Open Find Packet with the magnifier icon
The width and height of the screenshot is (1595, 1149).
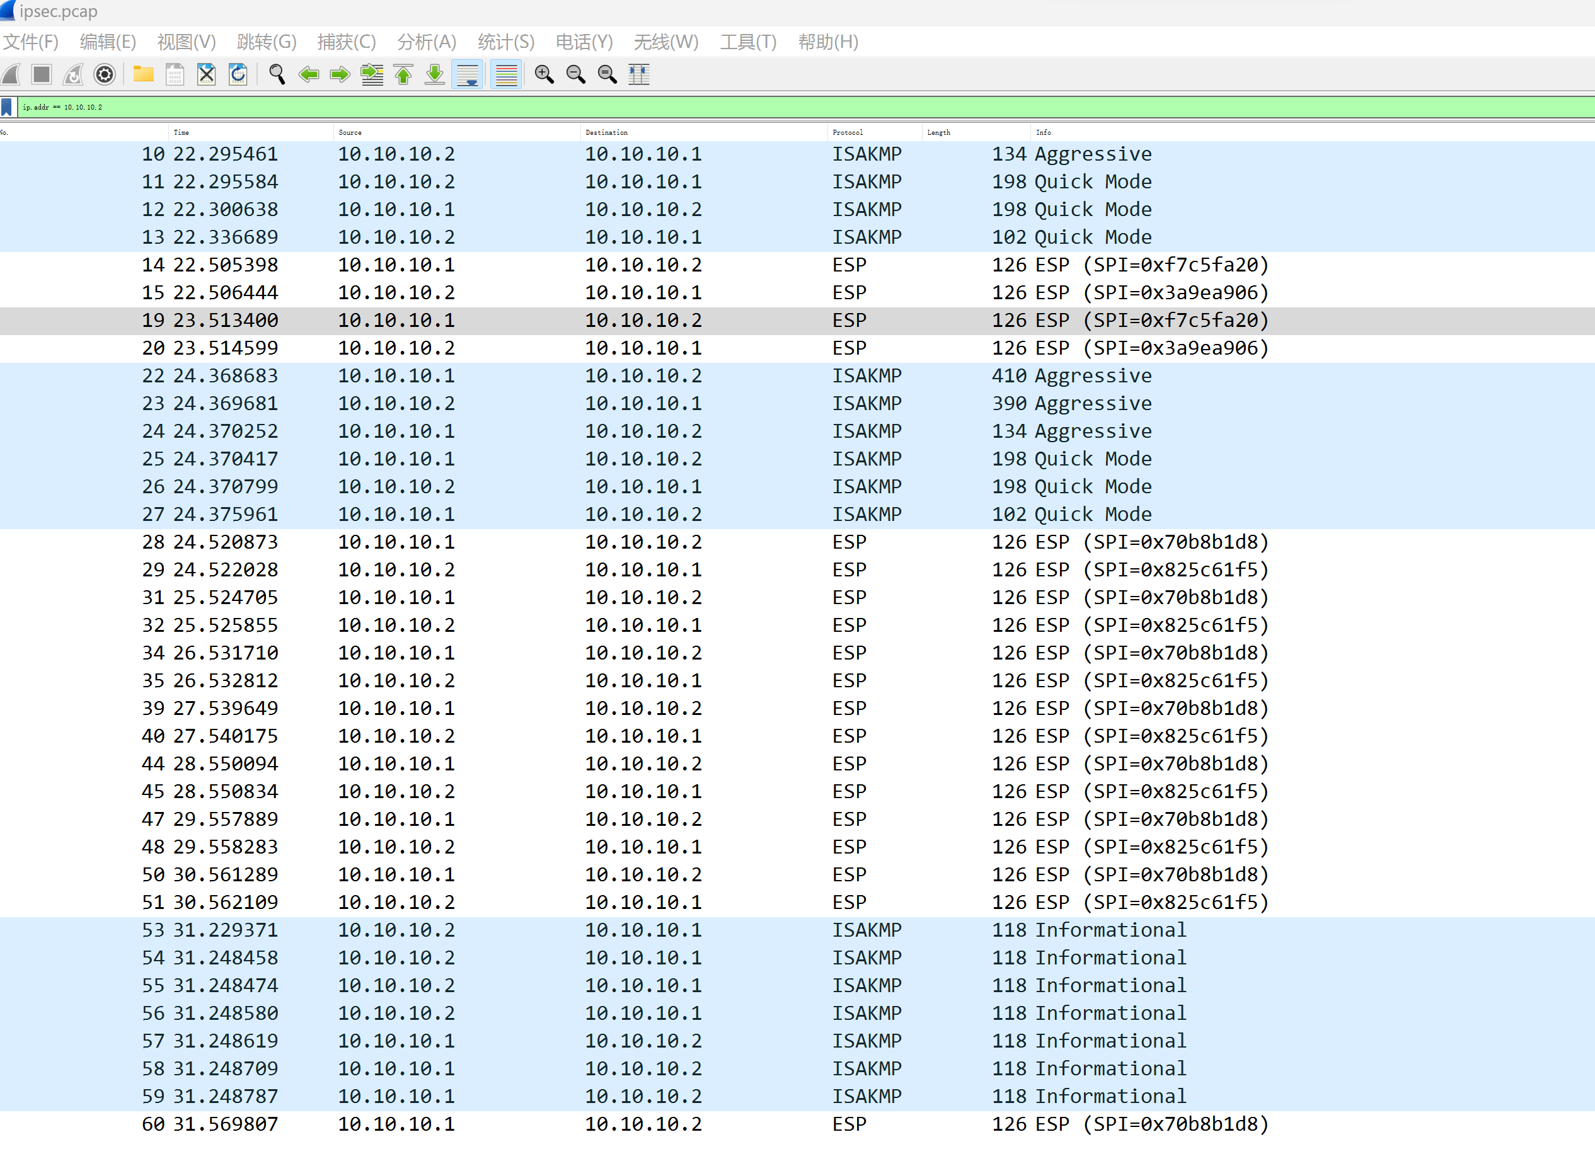(x=277, y=74)
